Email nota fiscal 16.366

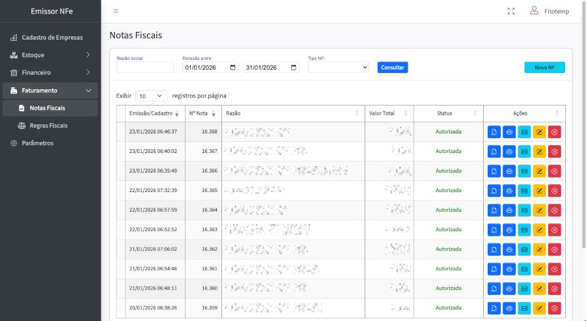tap(524, 171)
